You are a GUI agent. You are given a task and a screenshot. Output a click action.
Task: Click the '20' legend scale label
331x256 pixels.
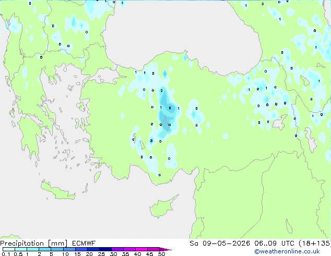pyautogui.click(x=89, y=254)
